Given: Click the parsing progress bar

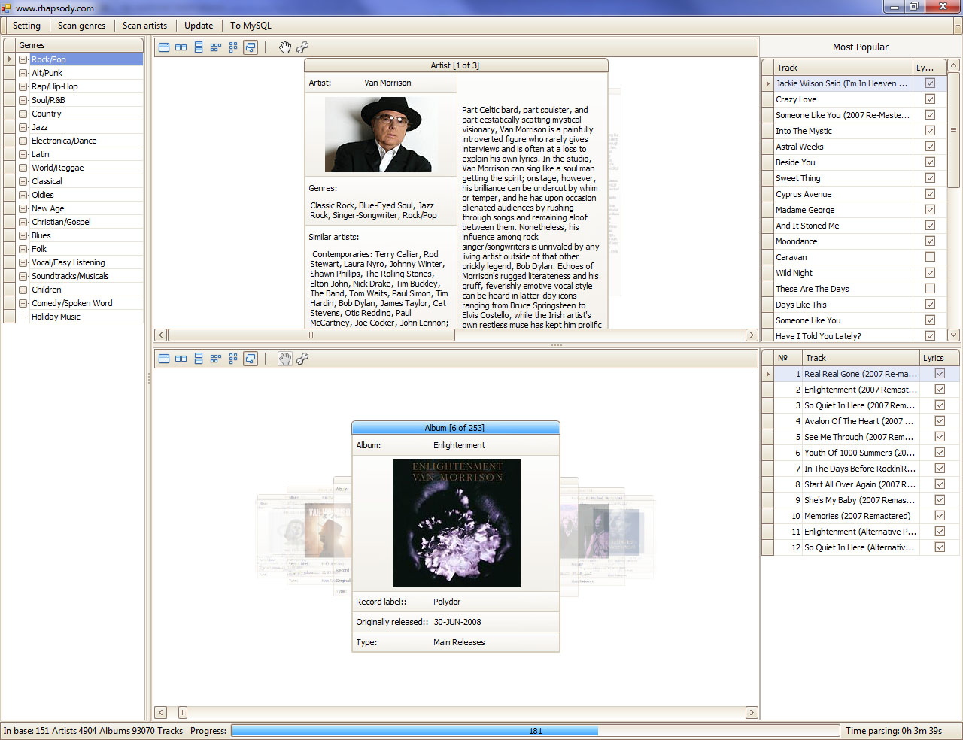Looking at the screenshot, I should [535, 731].
